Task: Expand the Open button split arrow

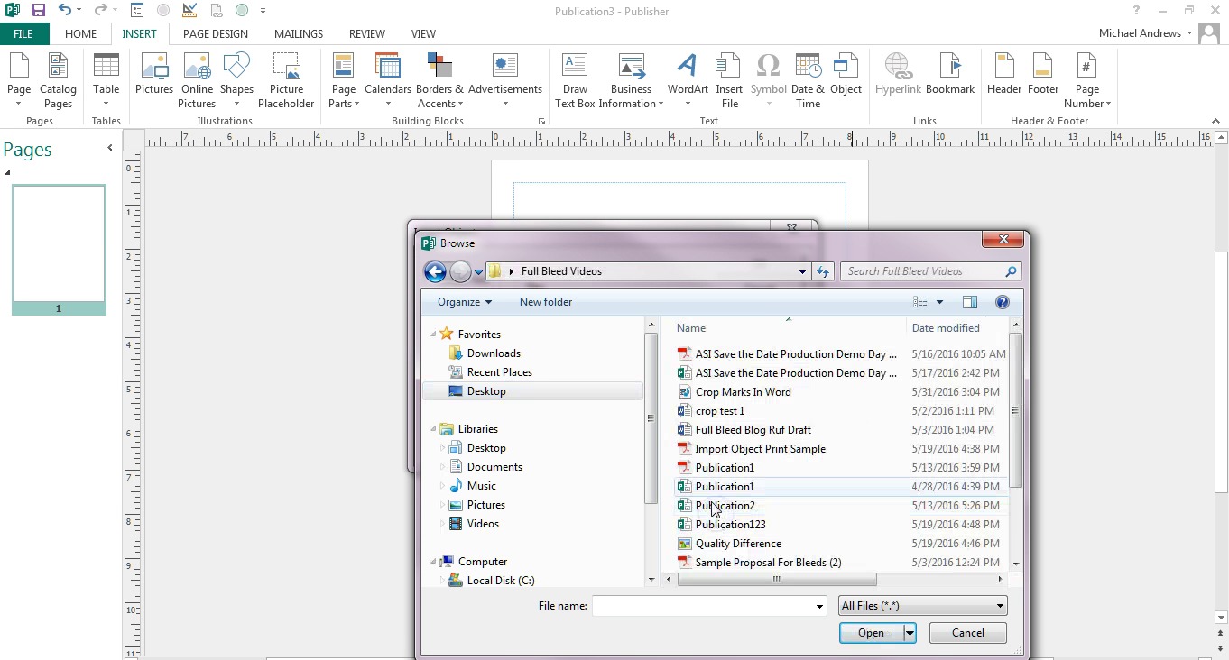Action: [910, 633]
